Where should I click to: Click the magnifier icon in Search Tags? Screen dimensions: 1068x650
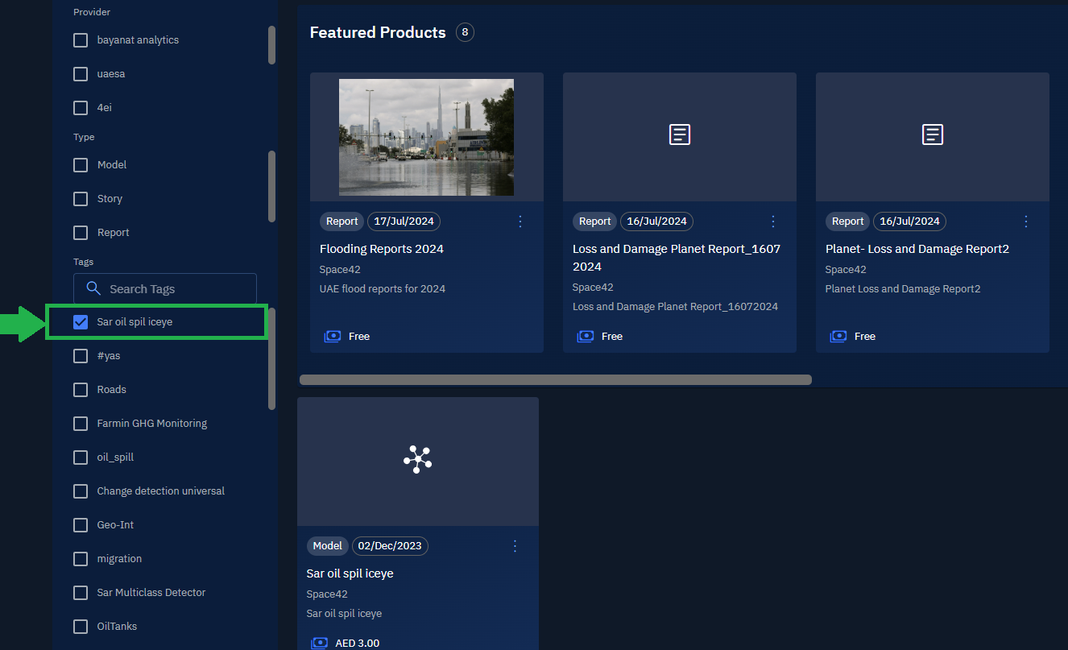pyautogui.click(x=93, y=288)
